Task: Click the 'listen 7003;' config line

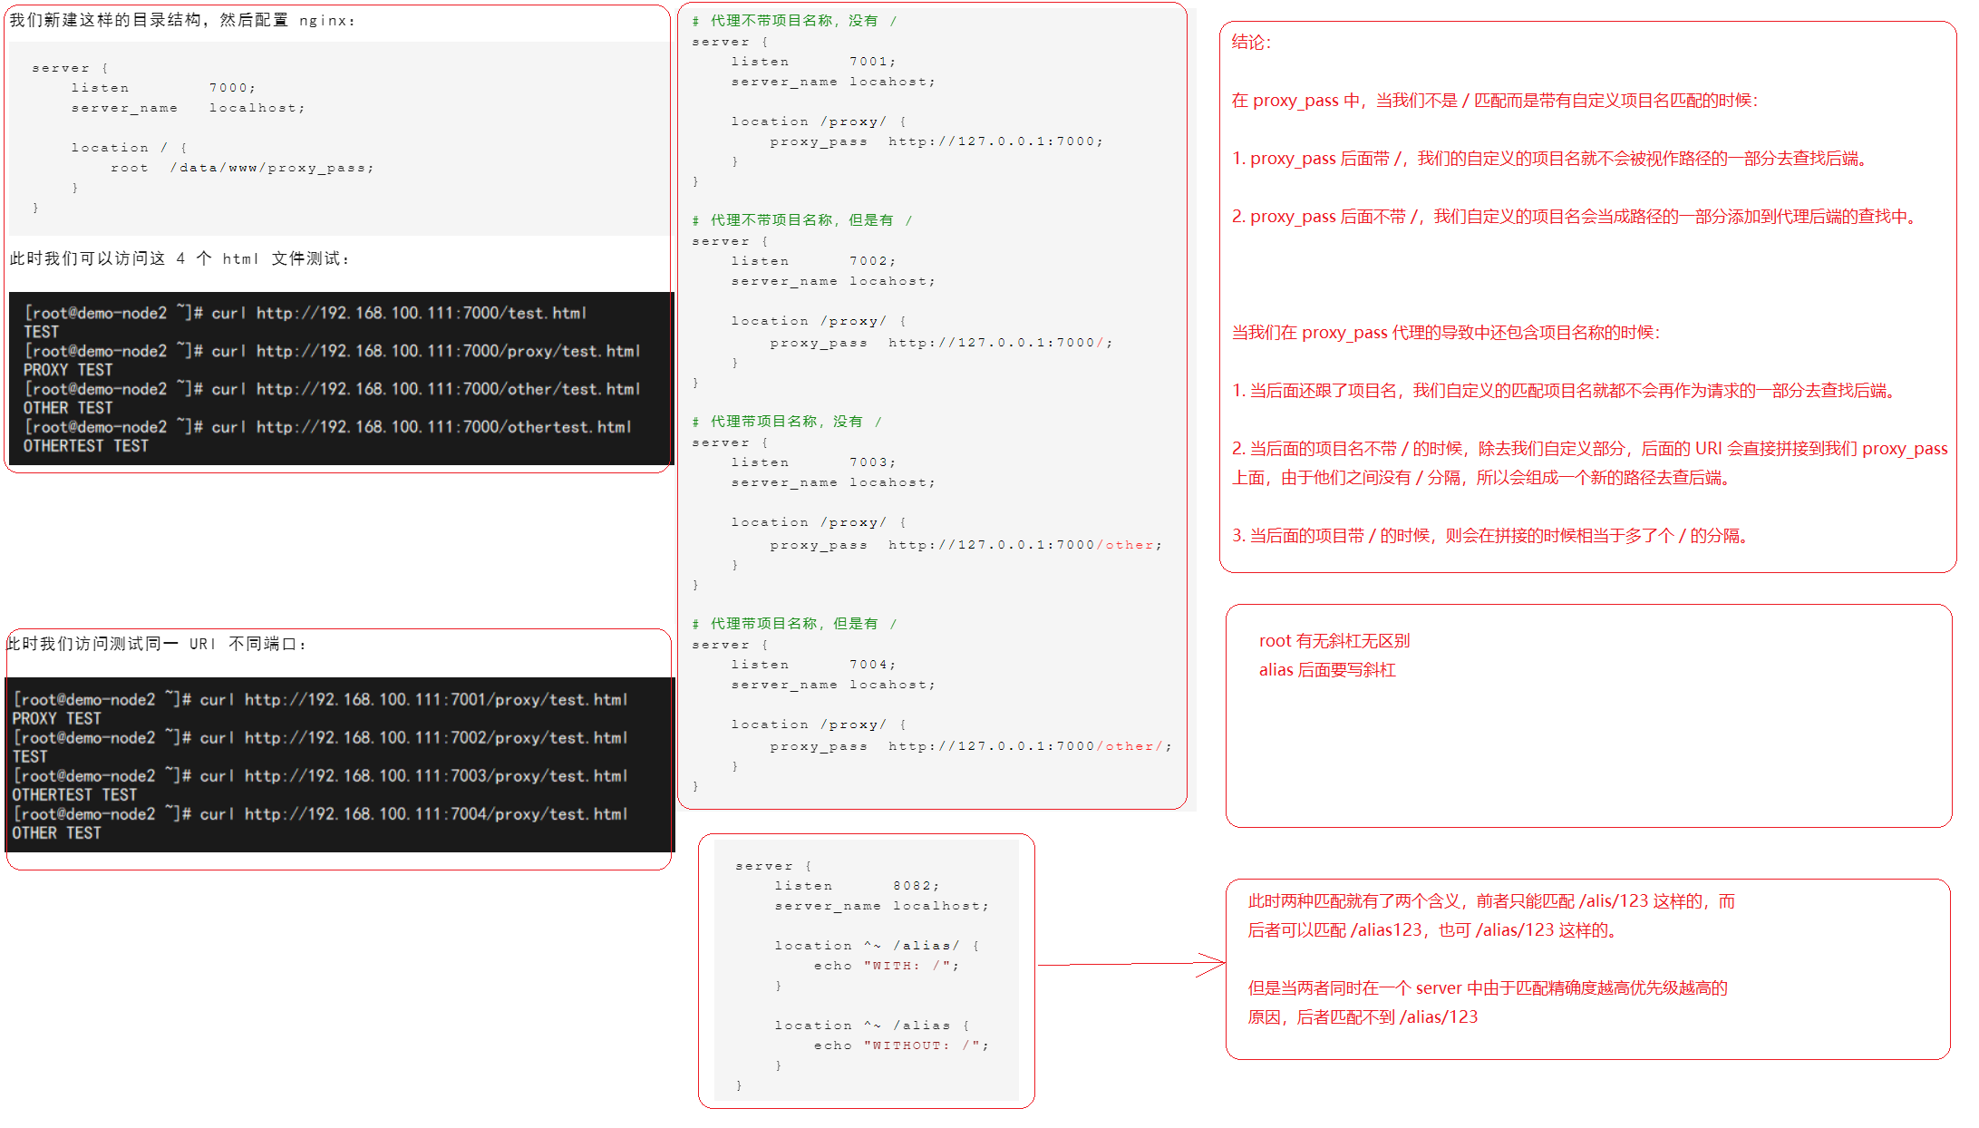Action: coord(813,462)
